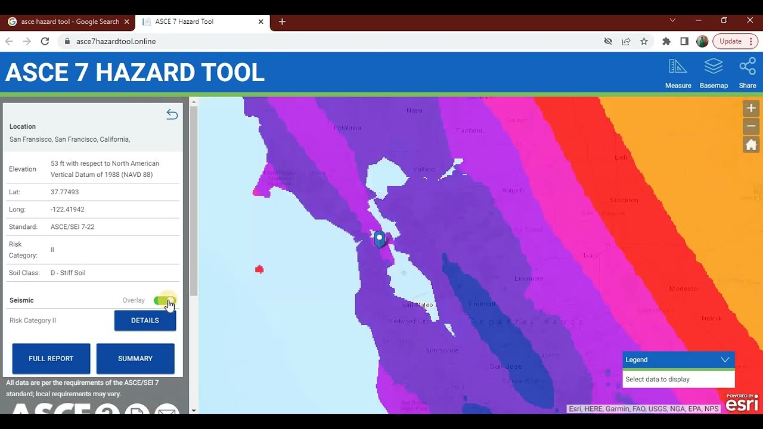Click the Risk Category II label
Viewport: 763px width, 429px height.
coord(33,321)
